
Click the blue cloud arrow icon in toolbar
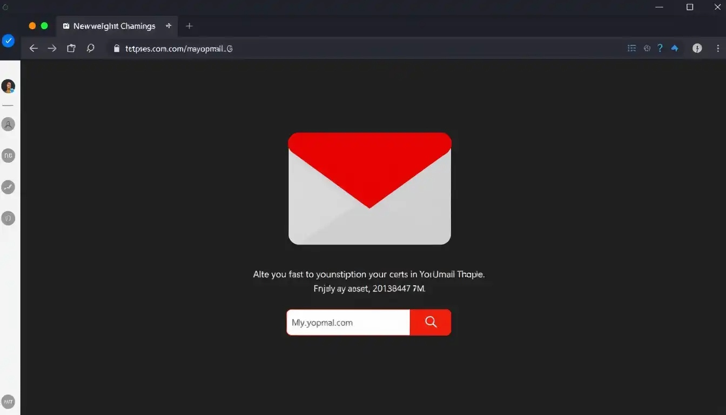coord(675,48)
